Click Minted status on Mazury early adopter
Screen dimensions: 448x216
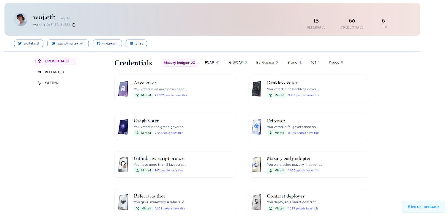coord(277,171)
